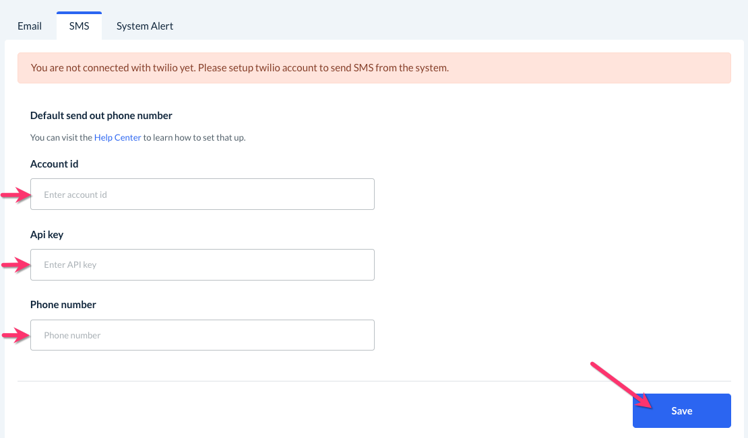Click the 'Default send out phone number' heading
This screenshot has height=438, width=748.
point(101,115)
